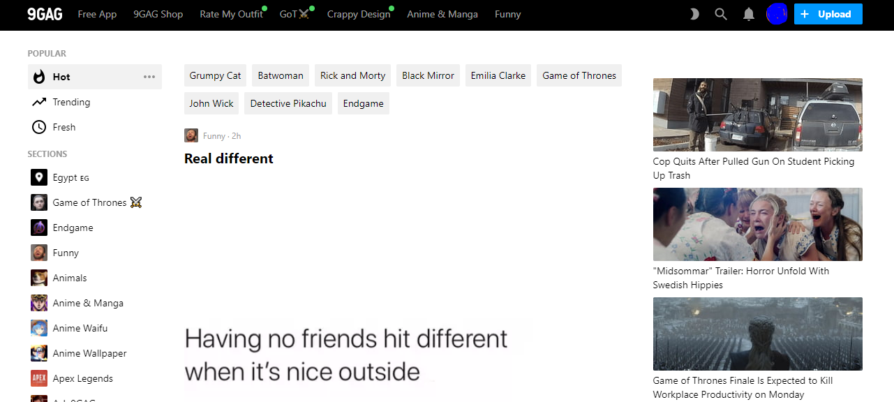Viewport: 894px width, 402px height.
Task: Open the Midsommar trailer article thumbnail
Action: click(x=757, y=224)
